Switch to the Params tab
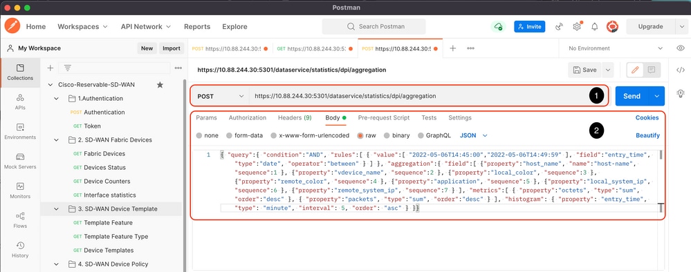 coord(206,117)
